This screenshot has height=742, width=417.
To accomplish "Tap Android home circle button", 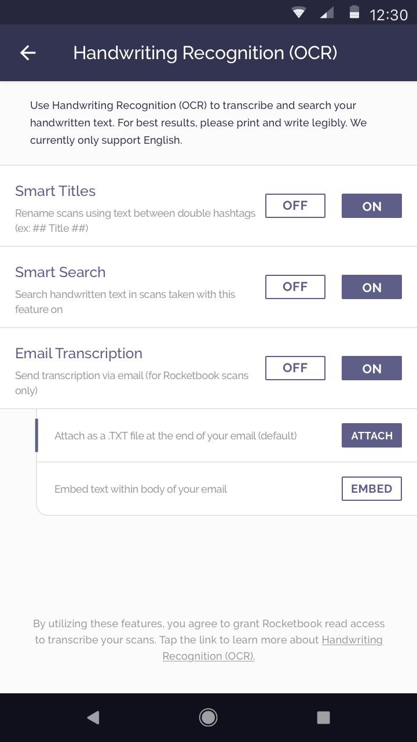I will click(208, 718).
